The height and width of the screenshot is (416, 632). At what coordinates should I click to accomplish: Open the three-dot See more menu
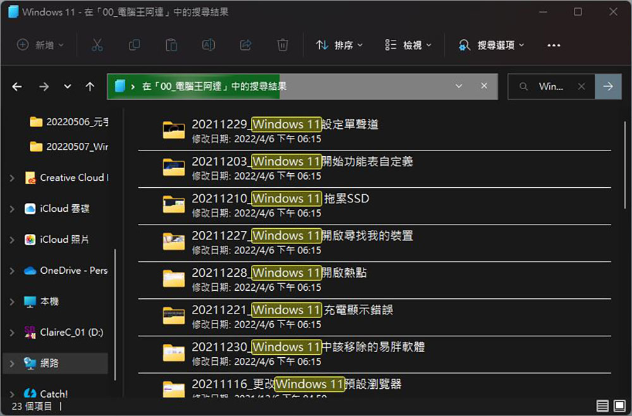pos(554,45)
